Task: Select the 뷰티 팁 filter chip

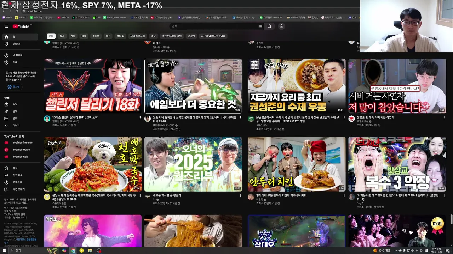Action: click(120, 36)
